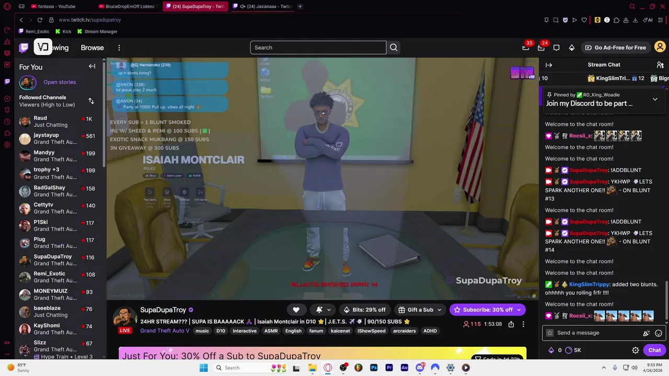Open the Grand Theft Auto V category link
The image size is (669, 376).
coord(165,331)
